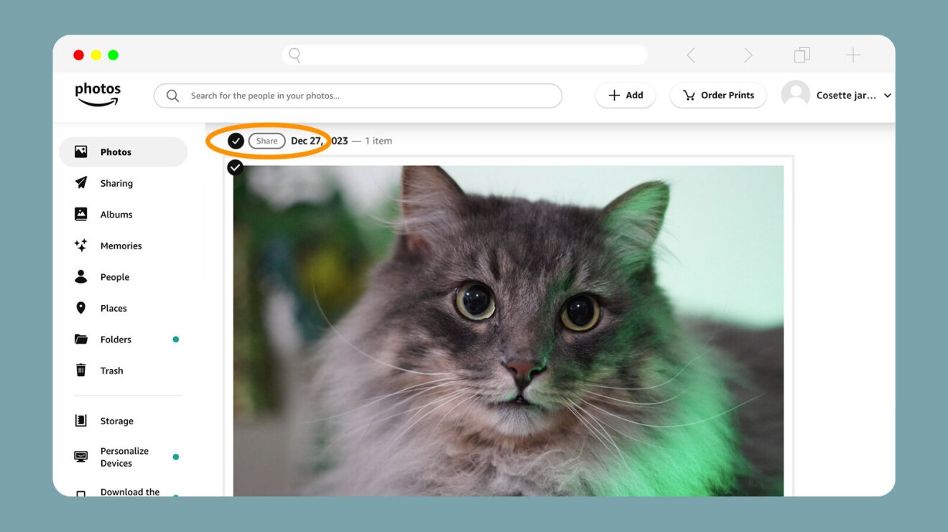Click the Share button
948x532 pixels.
coord(266,141)
